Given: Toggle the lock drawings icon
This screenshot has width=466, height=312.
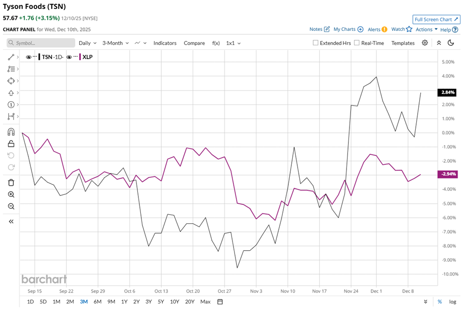Looking at the screenshot, I should click(x=11, y=144).
